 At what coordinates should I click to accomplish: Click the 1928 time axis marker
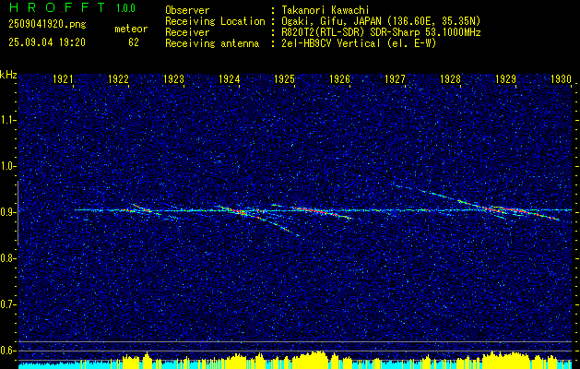450,79
